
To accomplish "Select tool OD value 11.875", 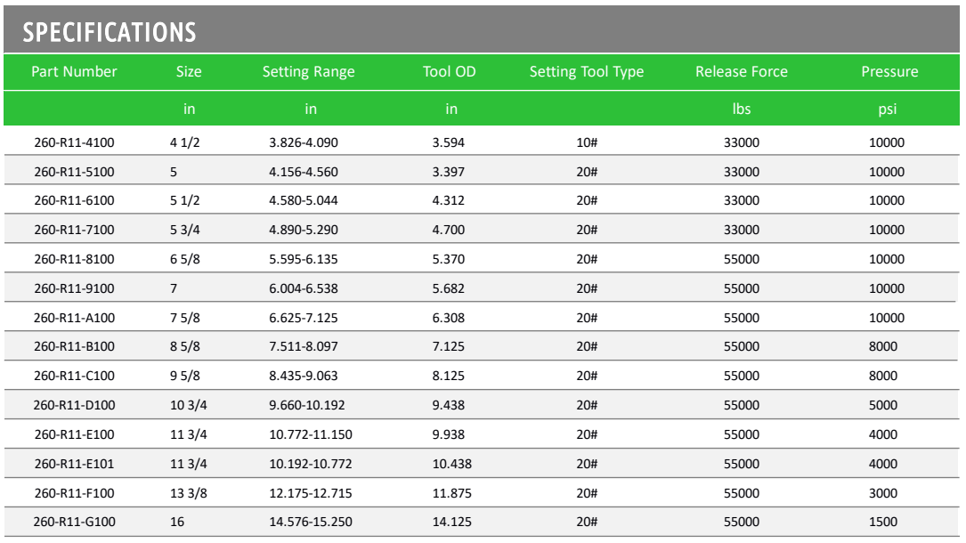I will pyautogui.click(x=451, y=493).
